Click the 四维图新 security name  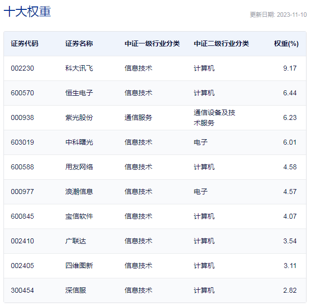(79, 266)
